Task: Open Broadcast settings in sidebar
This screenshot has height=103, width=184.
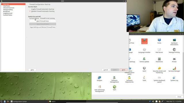Action: (x=6, y=11)
